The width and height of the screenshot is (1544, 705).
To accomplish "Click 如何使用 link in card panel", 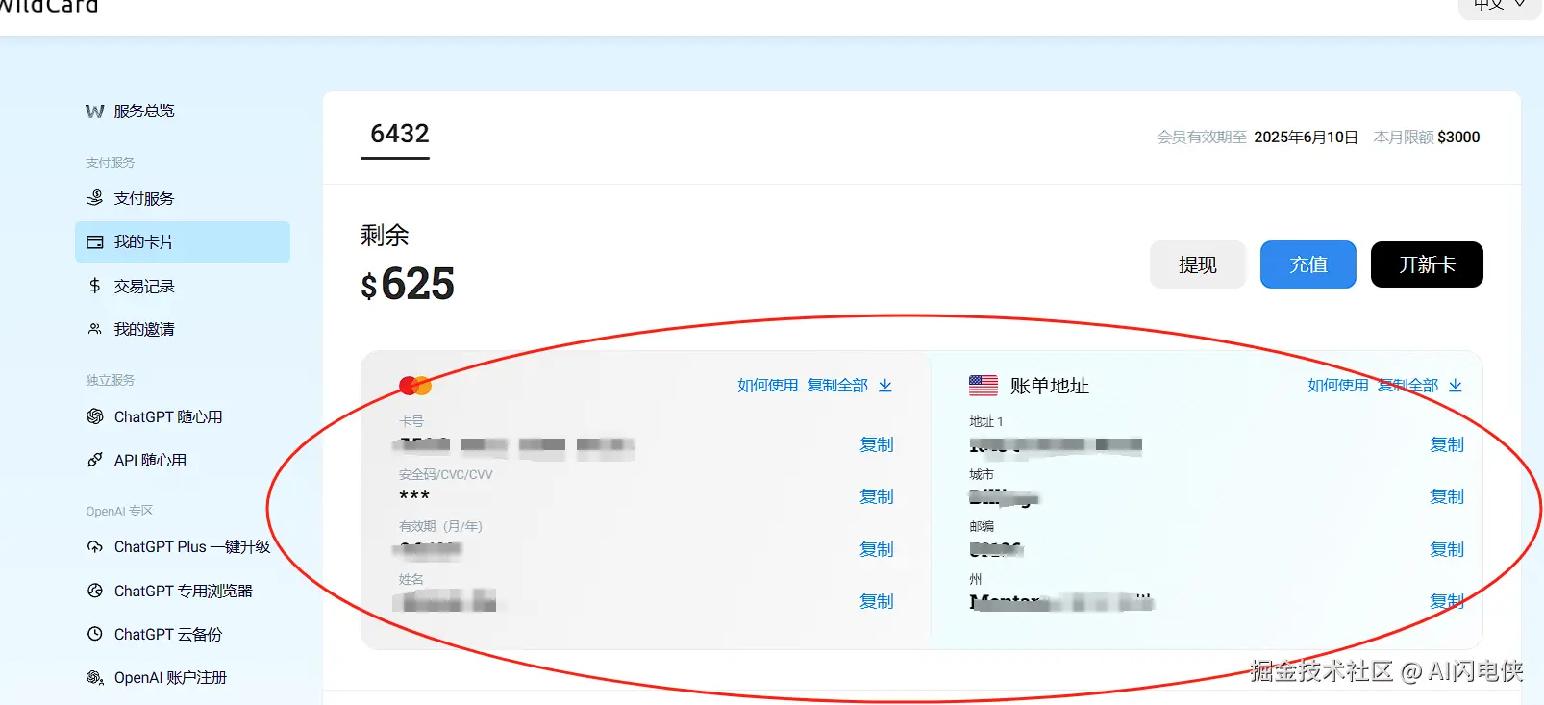I will coord(767,386).
